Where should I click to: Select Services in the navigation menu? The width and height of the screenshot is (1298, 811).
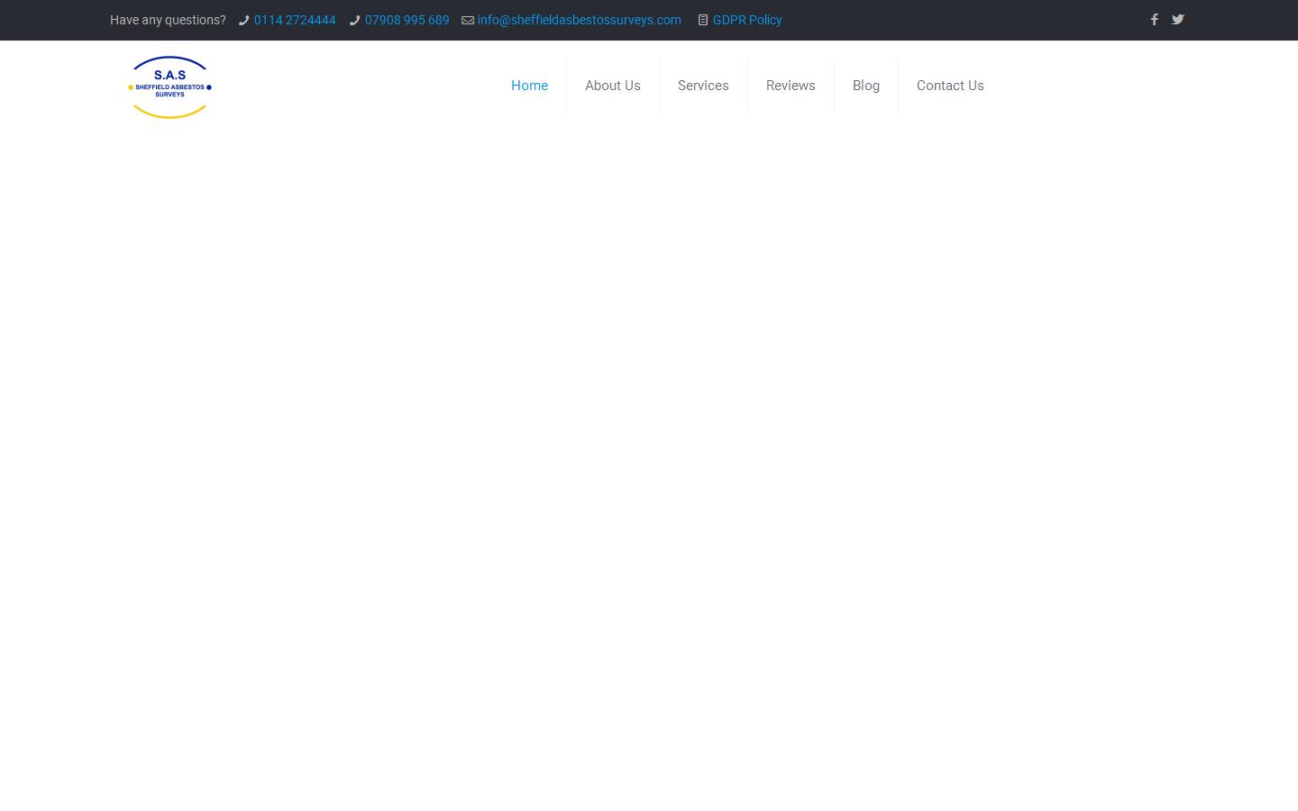click(703, 86)
